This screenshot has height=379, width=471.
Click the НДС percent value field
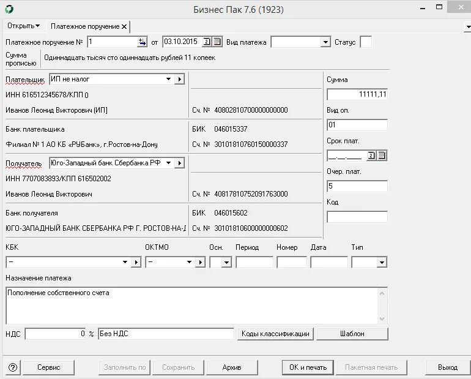(55, 334)
